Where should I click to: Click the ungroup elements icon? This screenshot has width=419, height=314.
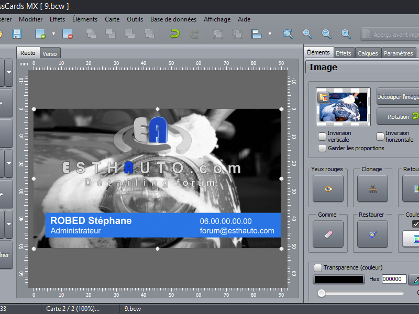(237, 34)
